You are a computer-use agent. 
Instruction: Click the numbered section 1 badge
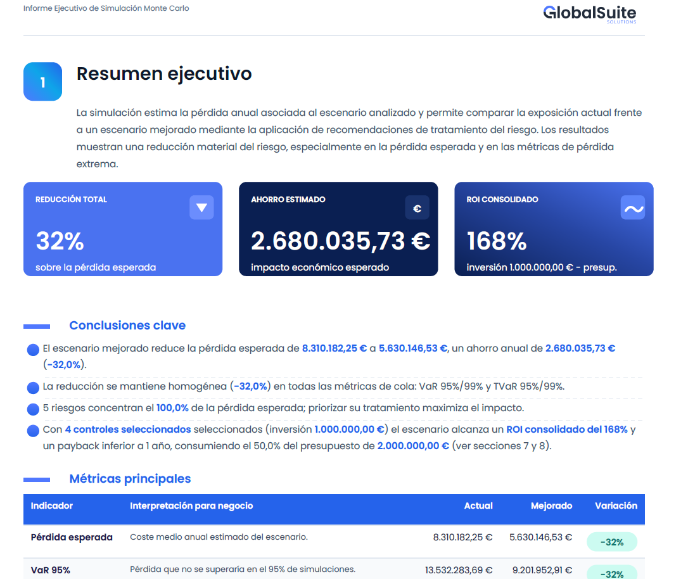point(42,82)
